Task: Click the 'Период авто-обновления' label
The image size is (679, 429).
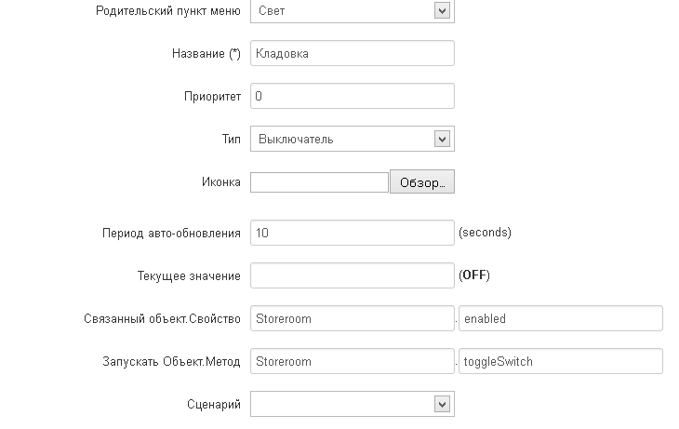Action: point(171,233)
